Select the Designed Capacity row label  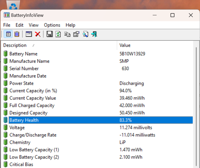[28, 113]
